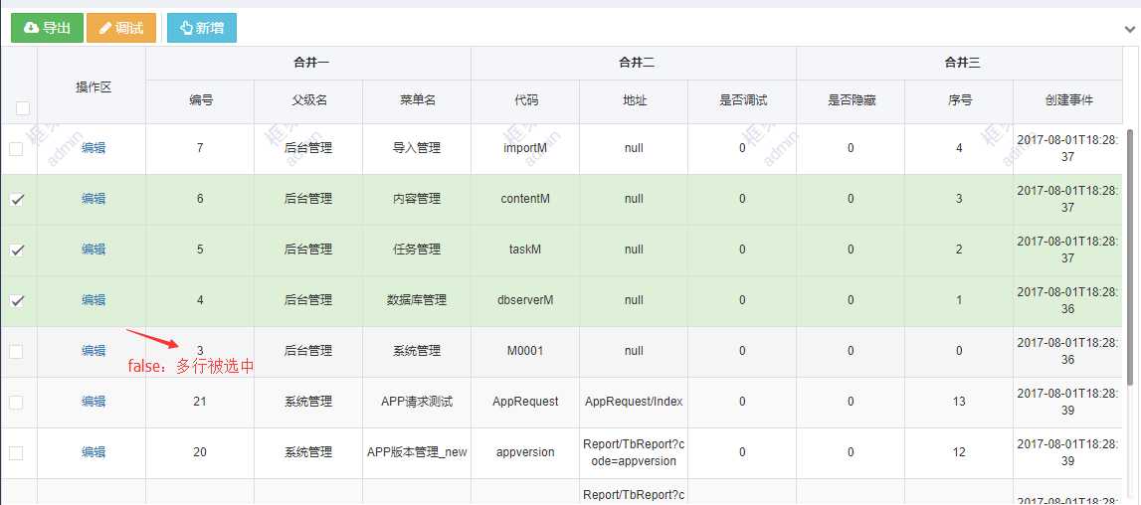Click the 编号 column header
Image resolution: width=1141 pixels, height=505 pixels.
click(x=200, y=101)
